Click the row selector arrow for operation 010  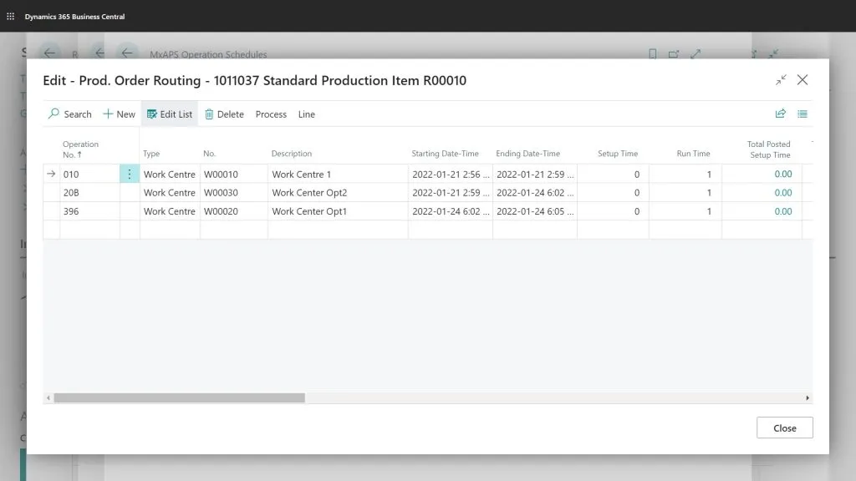[x=51, y=174]
